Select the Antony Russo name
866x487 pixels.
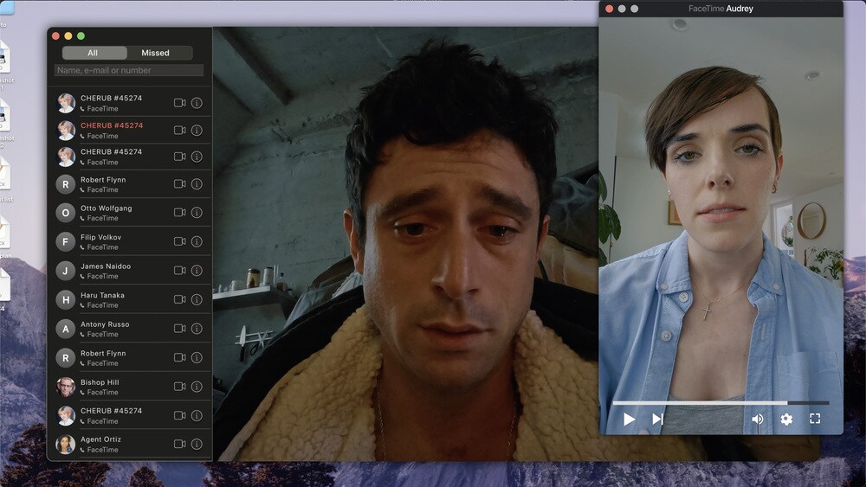(105, 324)
